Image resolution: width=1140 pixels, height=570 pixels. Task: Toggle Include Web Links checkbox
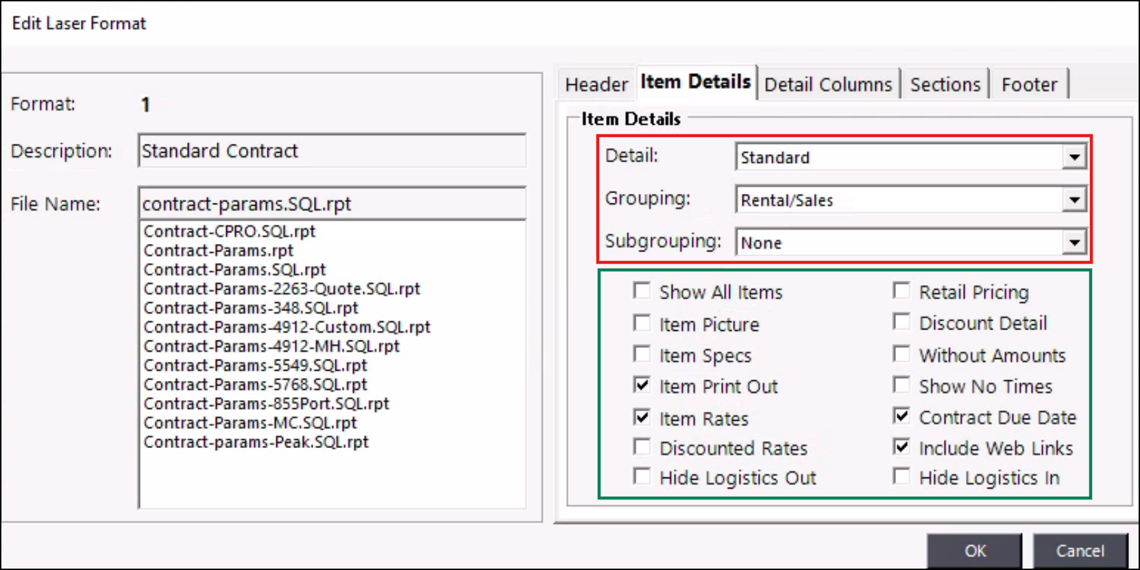(901, 447)
